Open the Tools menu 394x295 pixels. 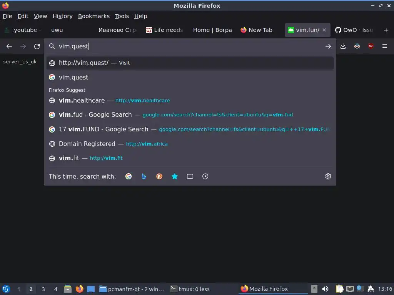point(122,16)
